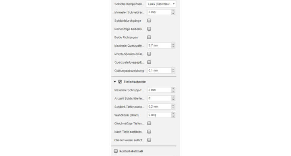The width and height of the screenshot is (291, 156).
Task: Open the Seitliche Kompensation dropdown
Action: pos(161,4)
